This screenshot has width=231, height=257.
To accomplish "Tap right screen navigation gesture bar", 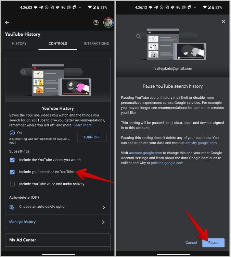I will pyautogui.click(x=173, y=254).
